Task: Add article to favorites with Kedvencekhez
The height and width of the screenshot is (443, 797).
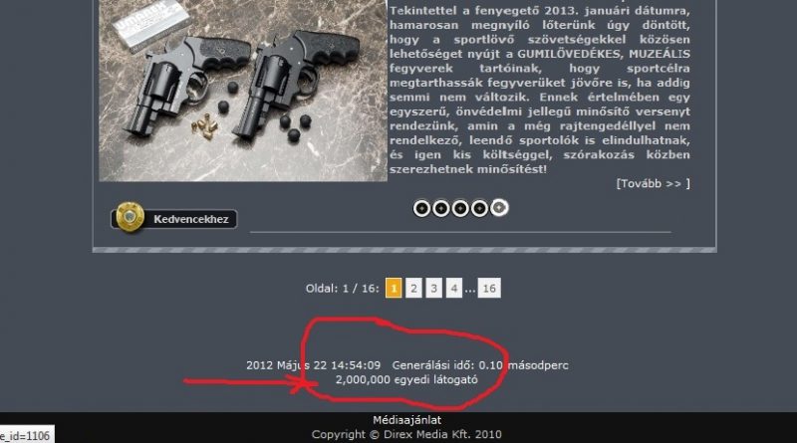Action: point(173,218)
